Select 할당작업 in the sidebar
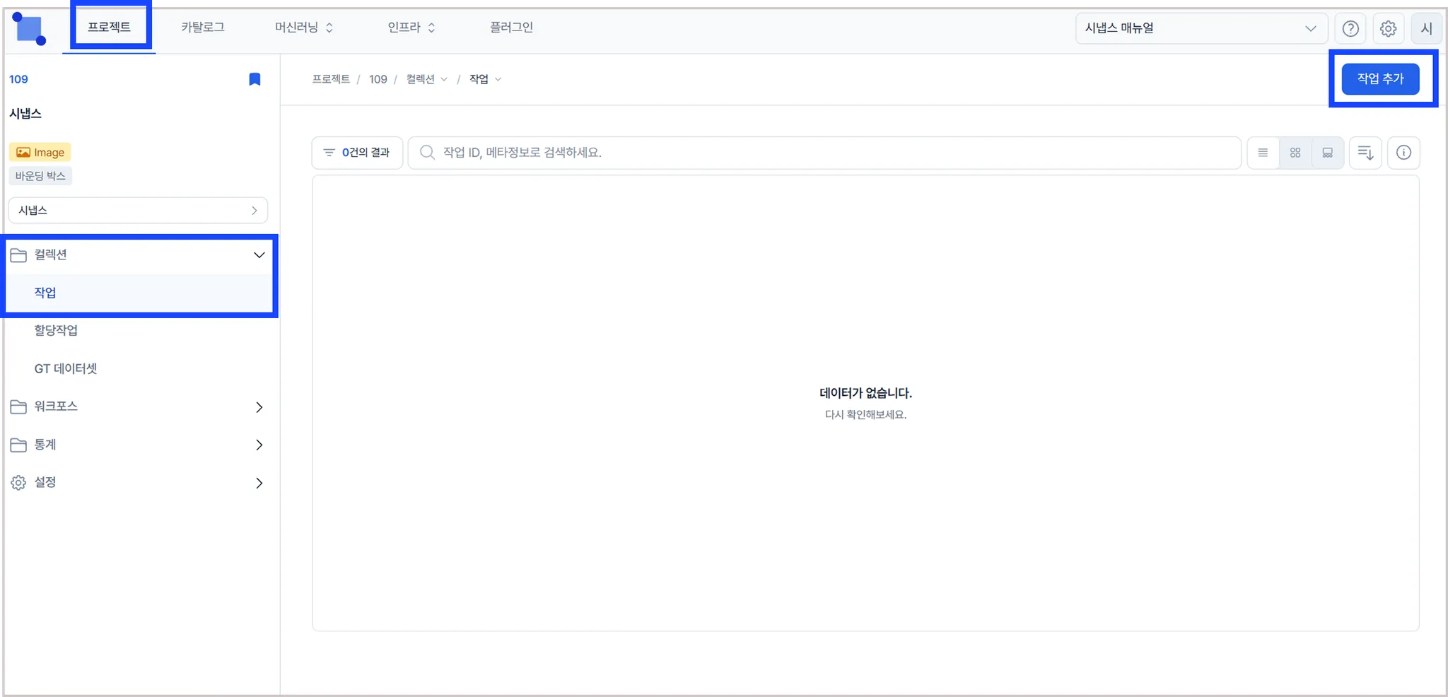 [56, 330]
